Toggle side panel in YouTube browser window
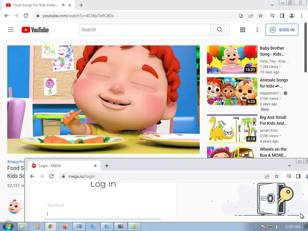 coord(282,16)
